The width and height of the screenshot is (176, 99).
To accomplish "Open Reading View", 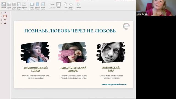I will click(x=24, y=6).
